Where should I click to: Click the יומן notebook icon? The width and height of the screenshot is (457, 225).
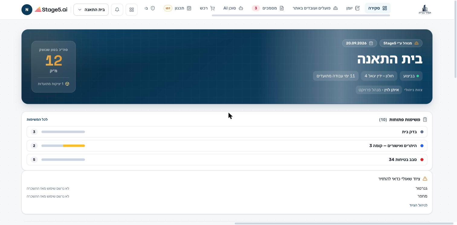click(x=357, y=8)
